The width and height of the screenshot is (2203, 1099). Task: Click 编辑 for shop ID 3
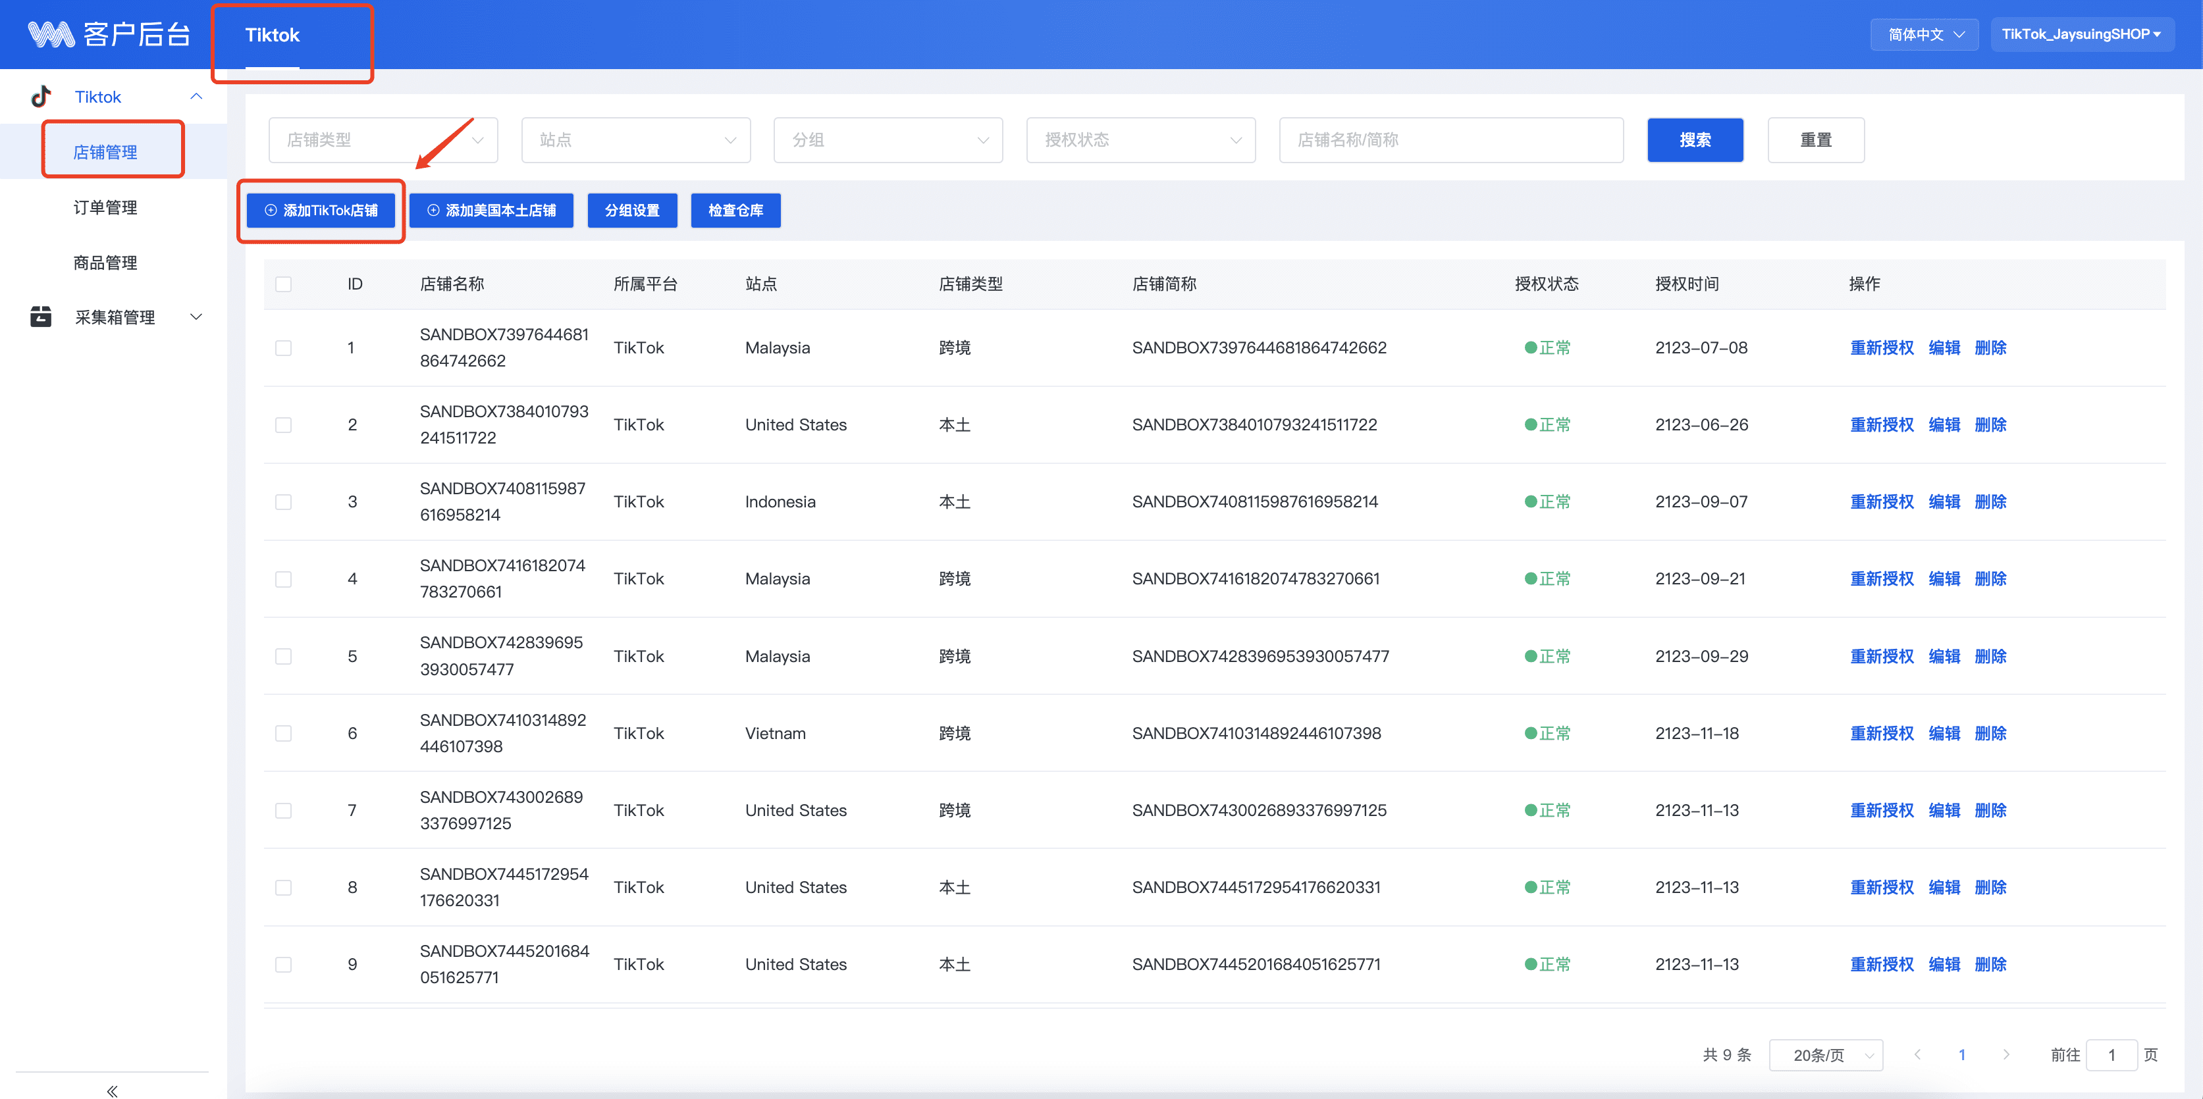click(x=1944, y=501)
